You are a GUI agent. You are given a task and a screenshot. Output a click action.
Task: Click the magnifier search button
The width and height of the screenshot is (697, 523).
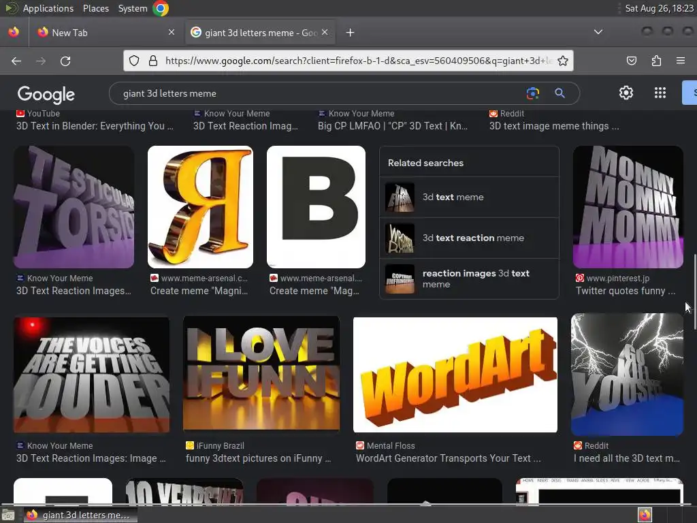[x=560, y=93]
